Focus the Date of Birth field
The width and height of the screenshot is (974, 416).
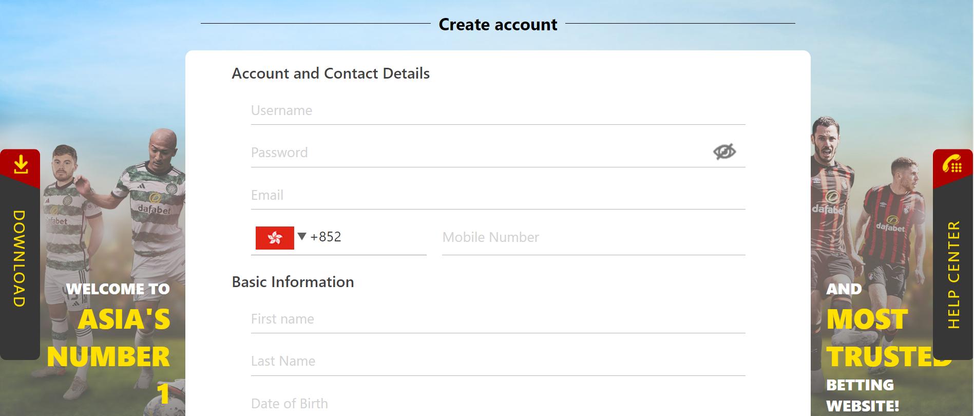pos(498,404)
